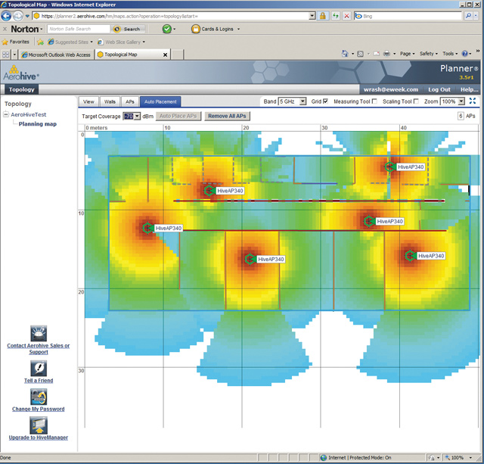Select Planning map in the tree
Screen dimensions: 484x464
click(x=38, y=124)
